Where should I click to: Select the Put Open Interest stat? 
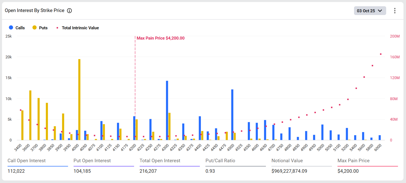click(x=92, y=161)
